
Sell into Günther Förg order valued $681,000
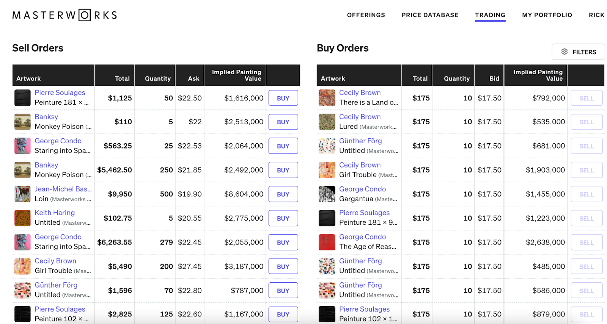587,146
